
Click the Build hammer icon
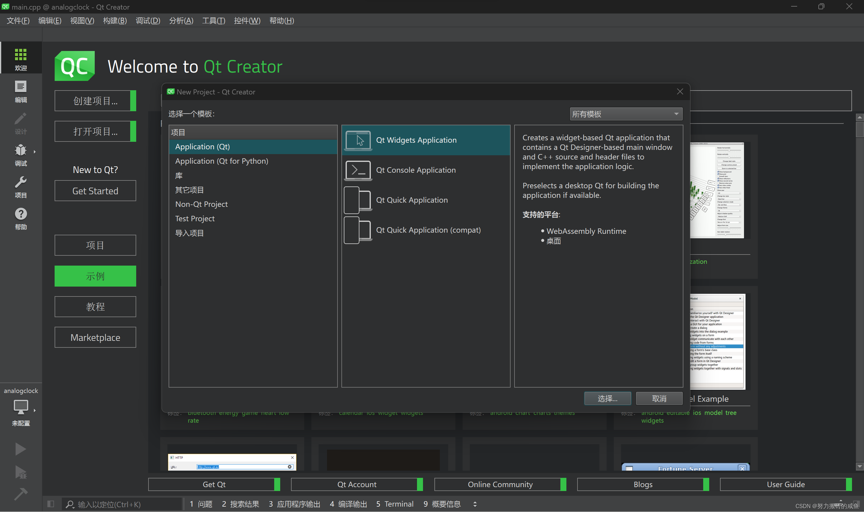[20, 494]
